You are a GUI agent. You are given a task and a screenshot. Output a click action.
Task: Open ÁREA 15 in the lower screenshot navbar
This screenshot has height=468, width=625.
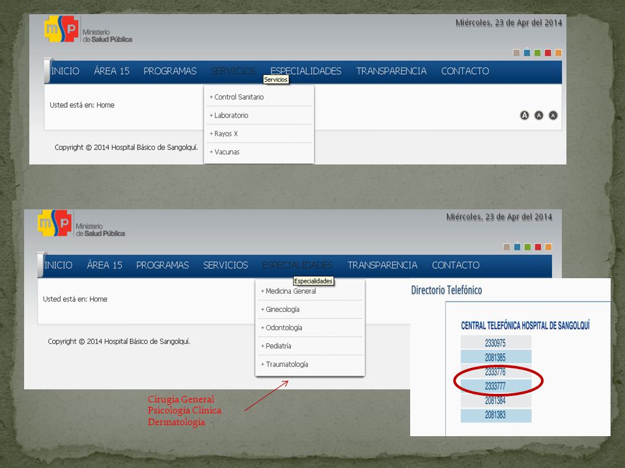(x=104, y=265)
